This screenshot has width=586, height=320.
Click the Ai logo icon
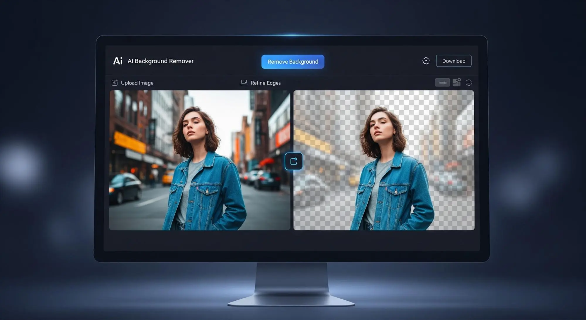[118, 61]
